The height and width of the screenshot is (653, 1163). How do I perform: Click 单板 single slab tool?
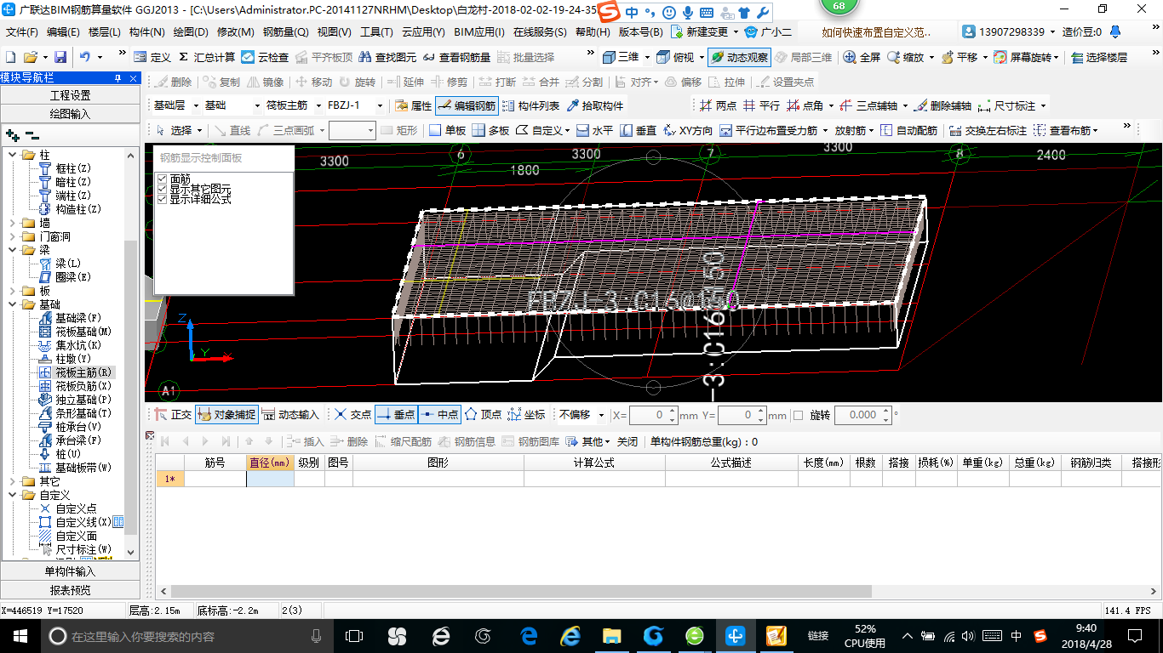coord(447,130)
